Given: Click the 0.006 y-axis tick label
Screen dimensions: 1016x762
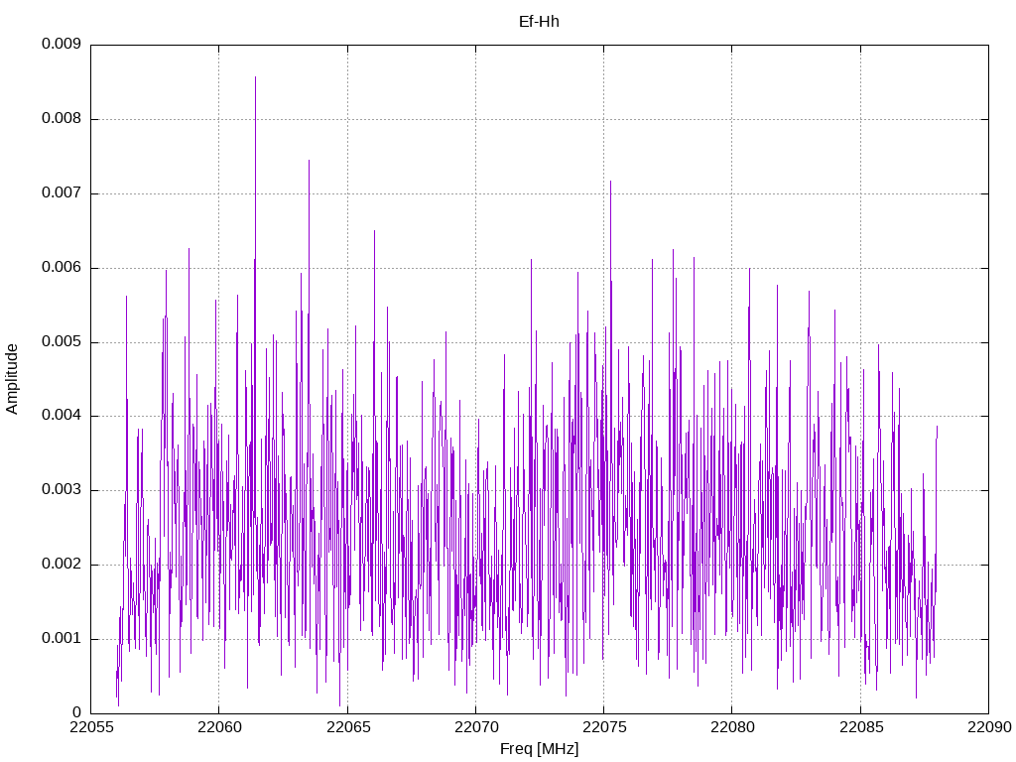Looking at the screenshot, I should [x=62, y=268].
